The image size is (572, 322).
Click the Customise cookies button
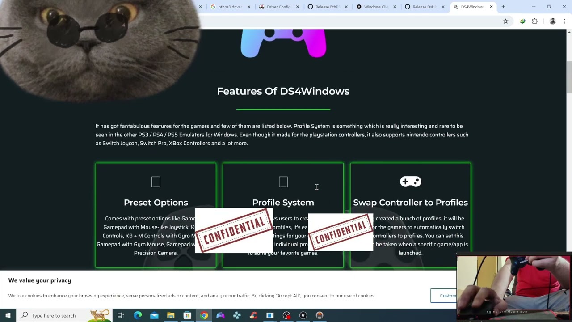(444, 296)
